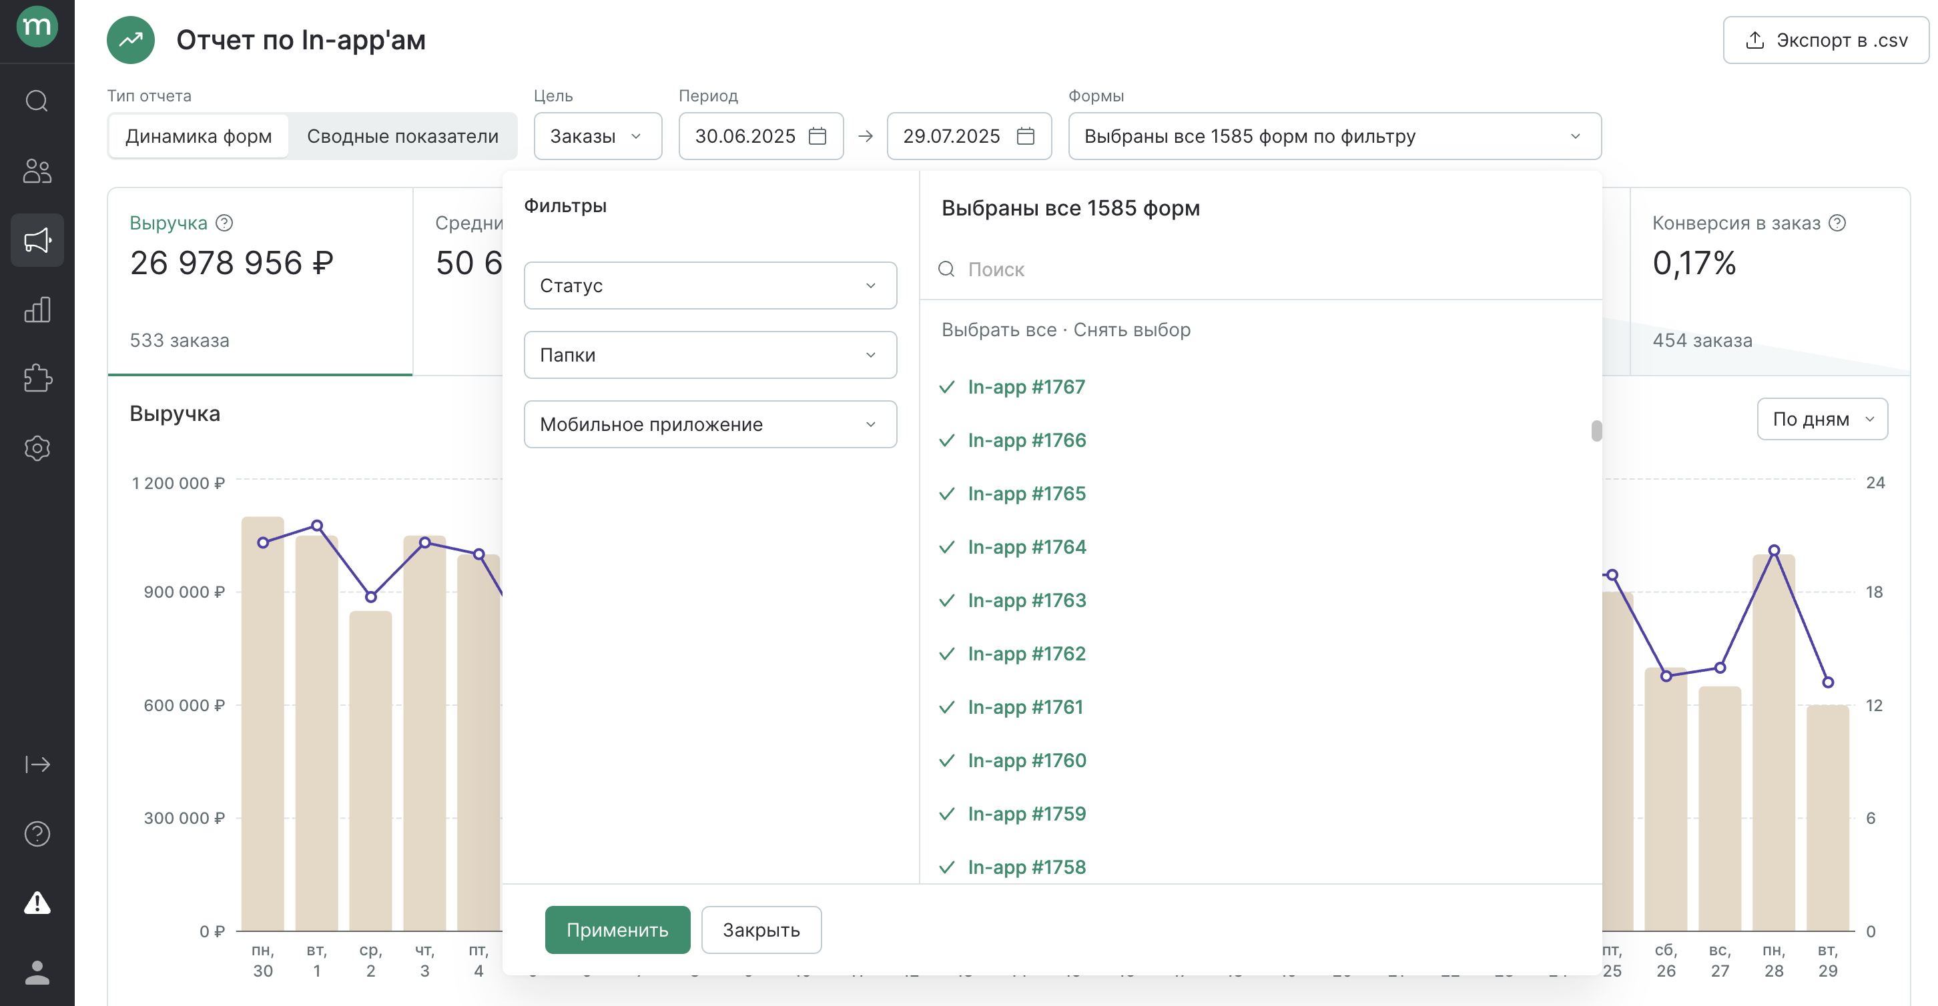
Task: Click the revenue bar for вт, 1
Action: [x=317, y=732]
